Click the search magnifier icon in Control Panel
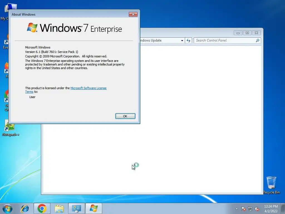The width and height of the screenshot is (285, 214). [x=257, y=40]
